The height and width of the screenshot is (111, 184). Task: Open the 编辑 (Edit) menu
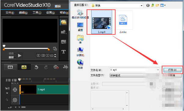(23, 13)
